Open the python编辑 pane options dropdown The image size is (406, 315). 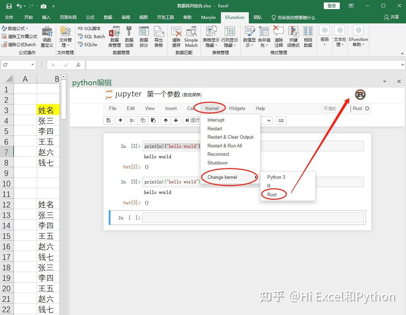(384, 81)
